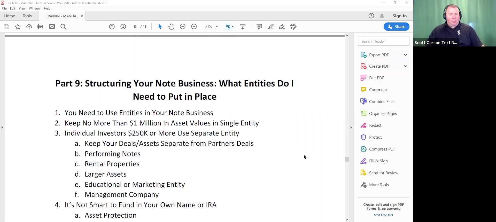Choose the arrow Selection tool
The image size is (496, 222).
[x=160, y=27]
